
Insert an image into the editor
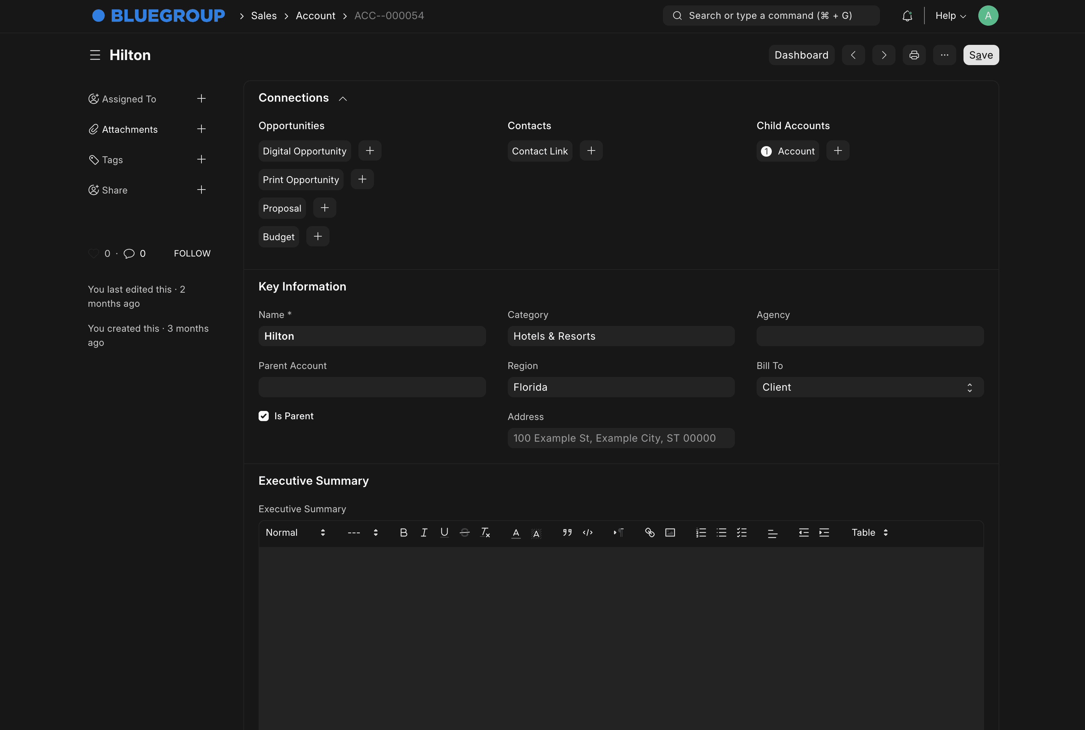670,532
